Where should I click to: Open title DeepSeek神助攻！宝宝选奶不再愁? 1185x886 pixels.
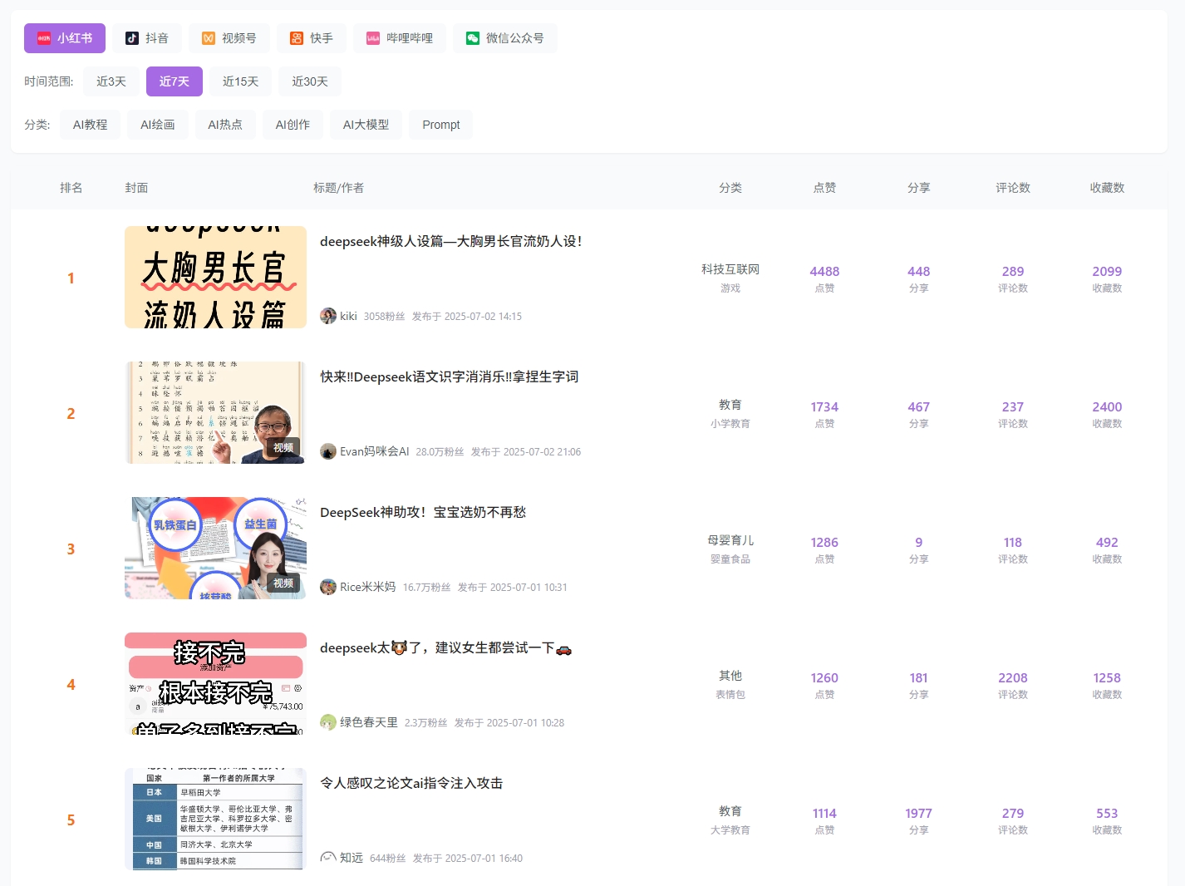coord(423,512)
